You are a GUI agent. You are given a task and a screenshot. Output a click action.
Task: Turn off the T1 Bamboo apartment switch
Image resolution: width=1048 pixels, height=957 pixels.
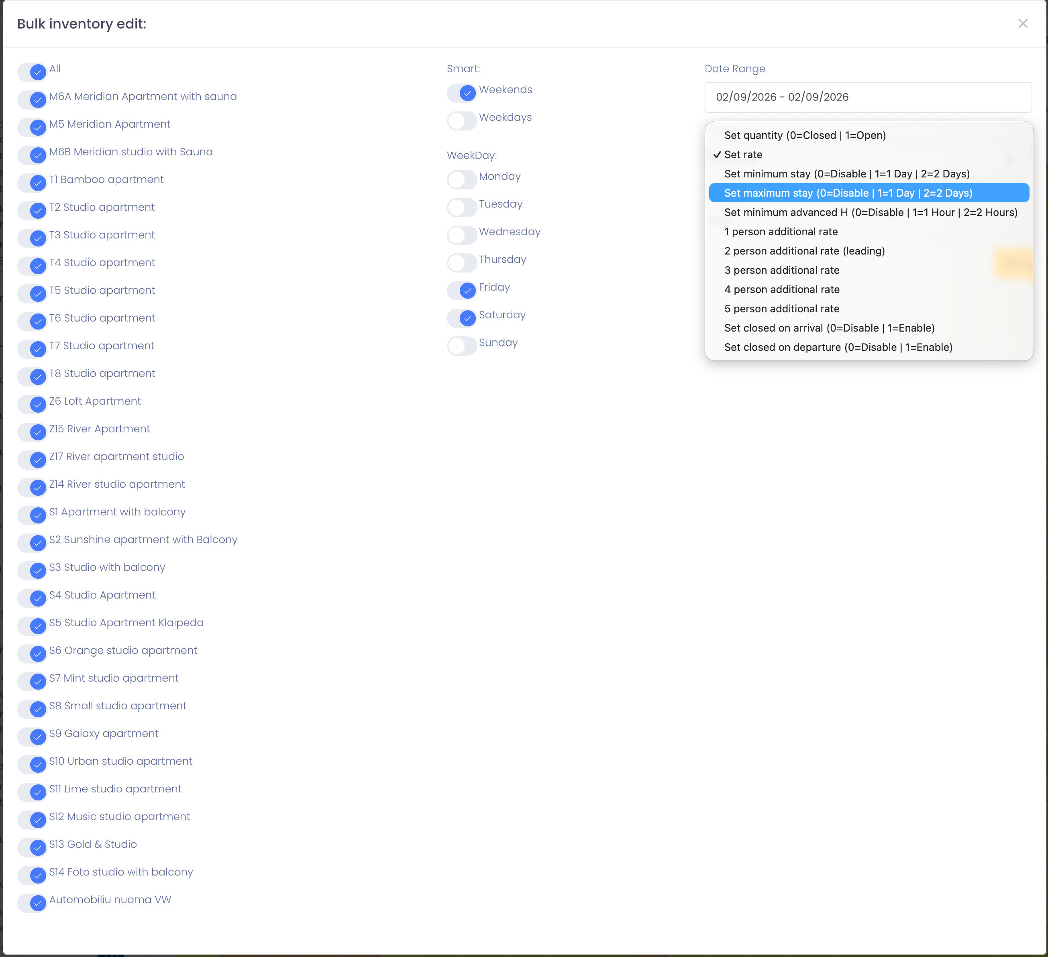point(32,183)
